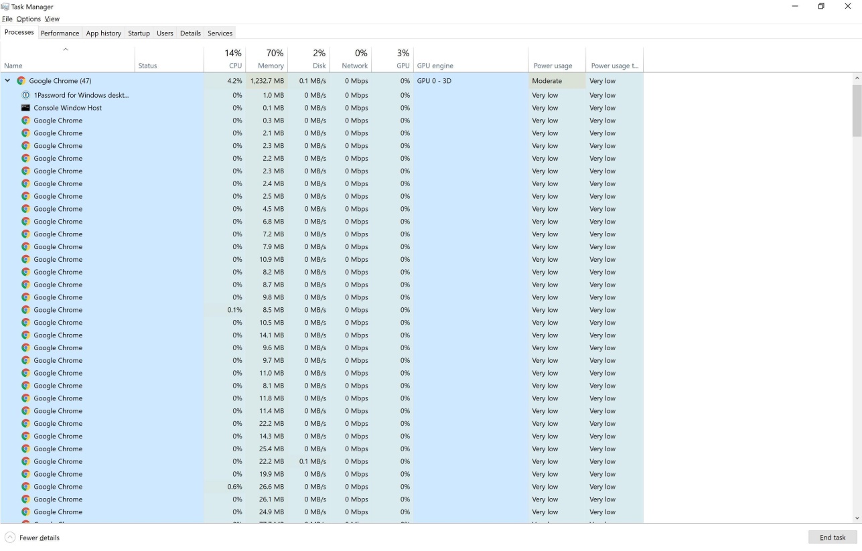The image size is (862, 551).
Task: Sort processes by the CPU column header
Action: pos(224,59)
